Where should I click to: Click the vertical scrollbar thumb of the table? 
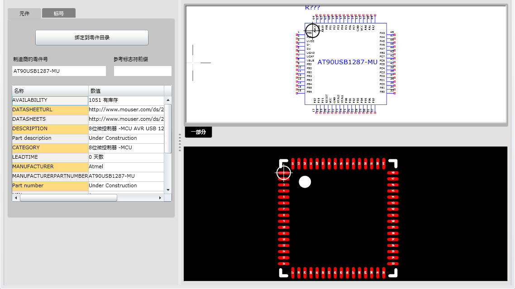(168, 129)
